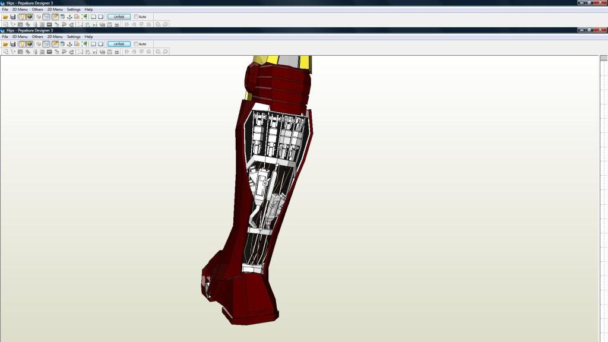608x342 pixels.
Task: Toggle the lightbulb lighting icon in front window
Action: [22, 44]
